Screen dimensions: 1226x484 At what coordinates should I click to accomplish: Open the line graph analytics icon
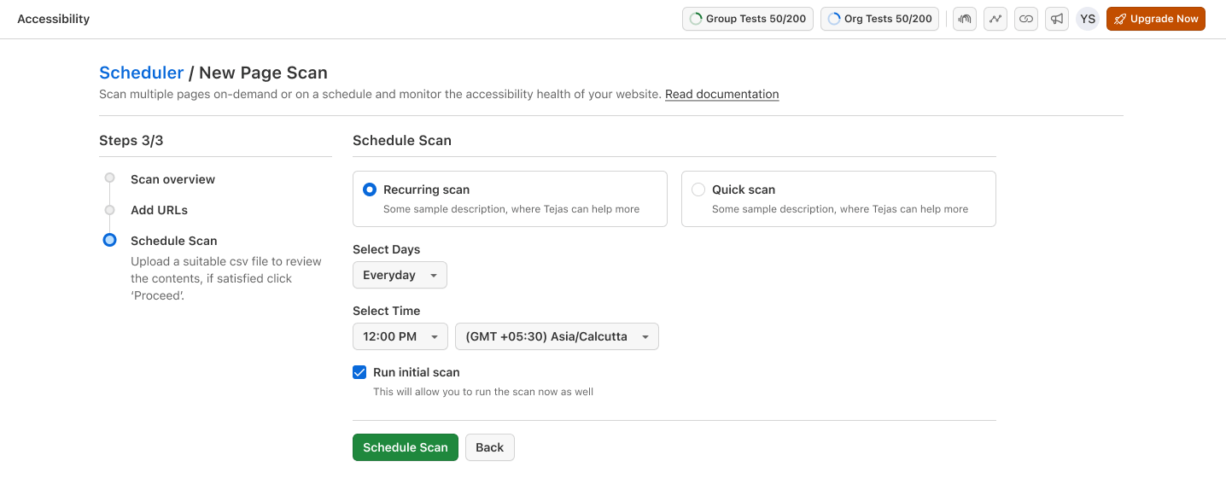pyautogui.click(x=995, y=19)
